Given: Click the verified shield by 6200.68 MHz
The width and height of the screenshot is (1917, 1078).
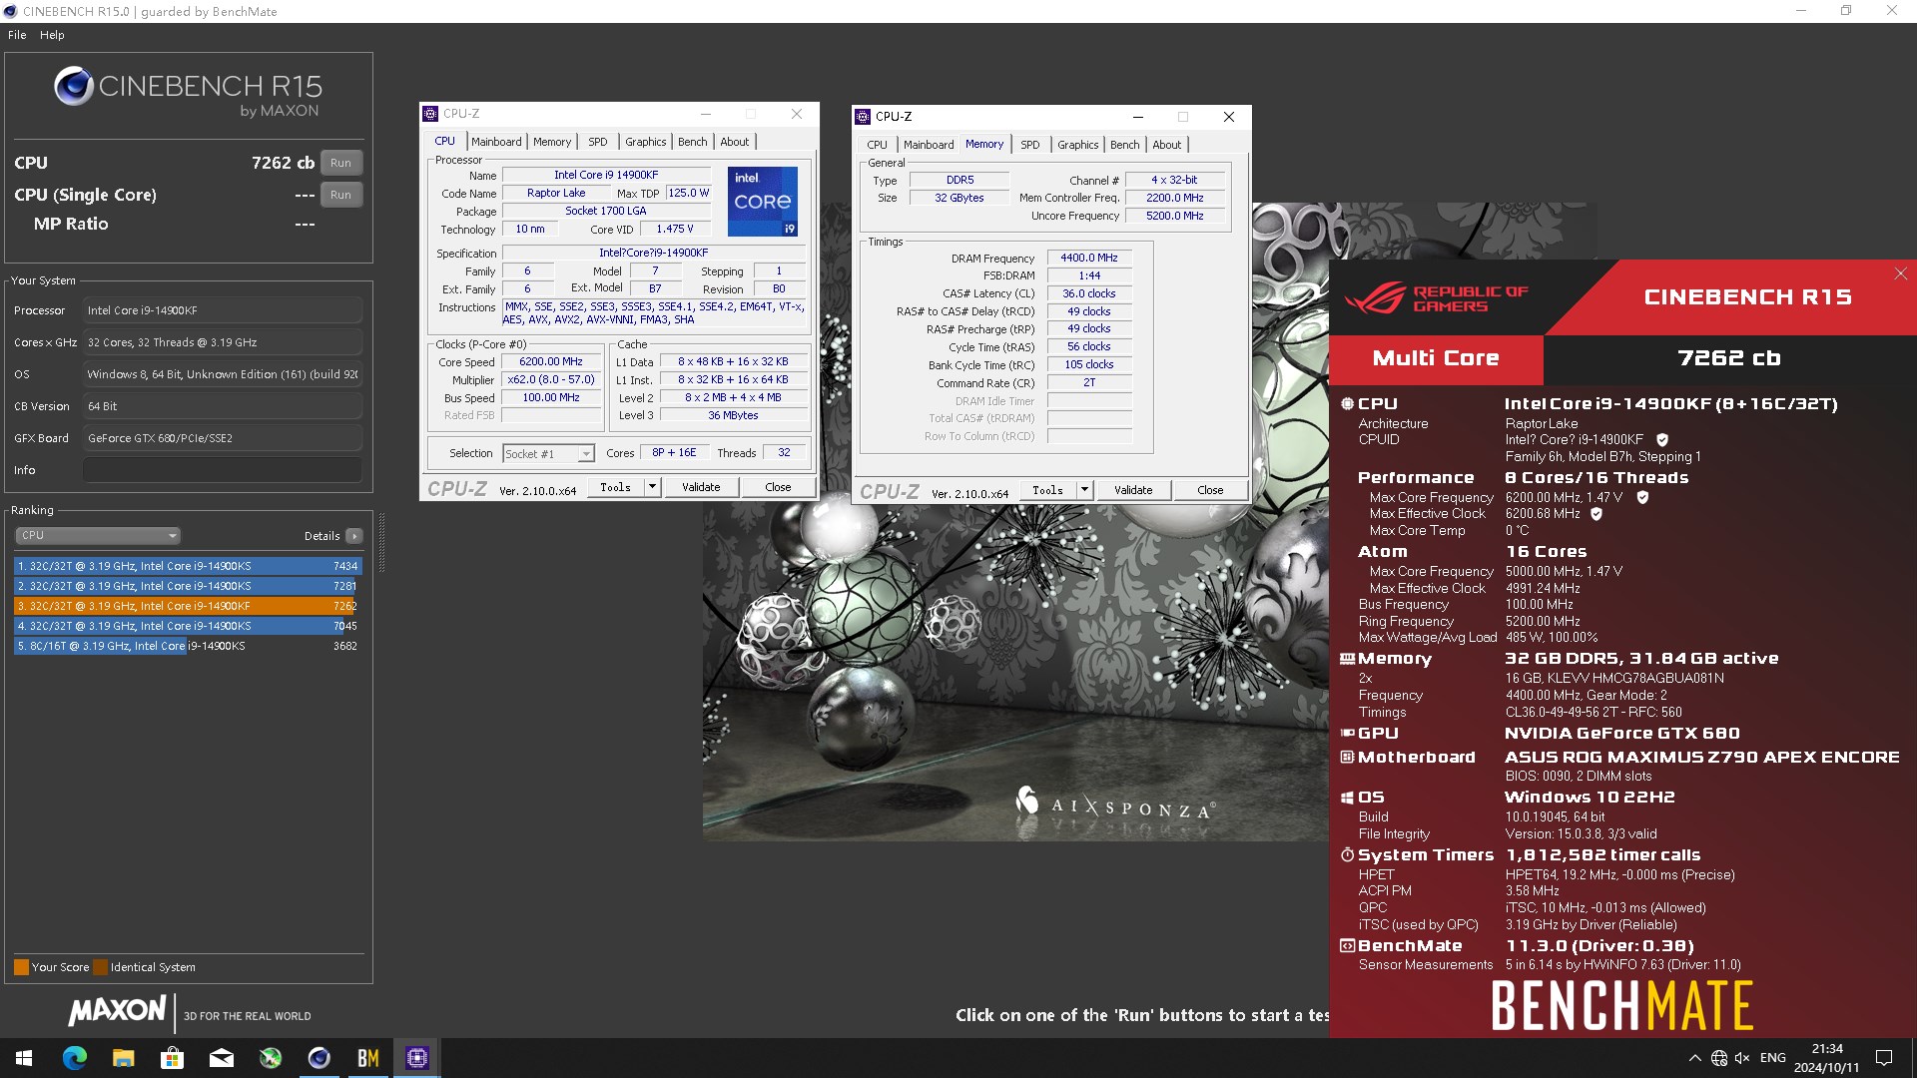Looking at the screenshot, I should (1597, 514).
